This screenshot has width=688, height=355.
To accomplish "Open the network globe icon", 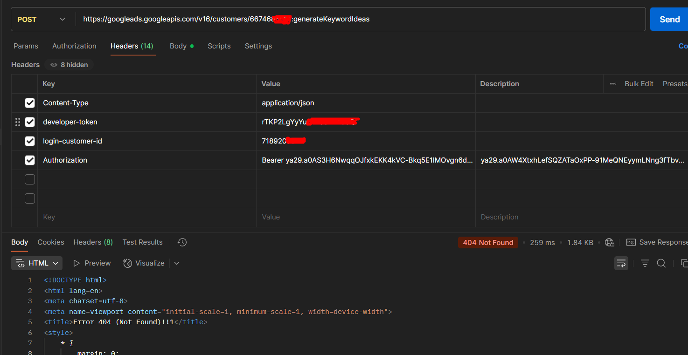I will [609, 242].
